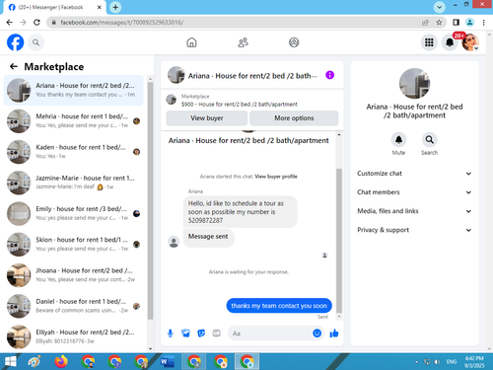The image size is (493, 370).
Task: Reload the page
Action: (36, 23)
